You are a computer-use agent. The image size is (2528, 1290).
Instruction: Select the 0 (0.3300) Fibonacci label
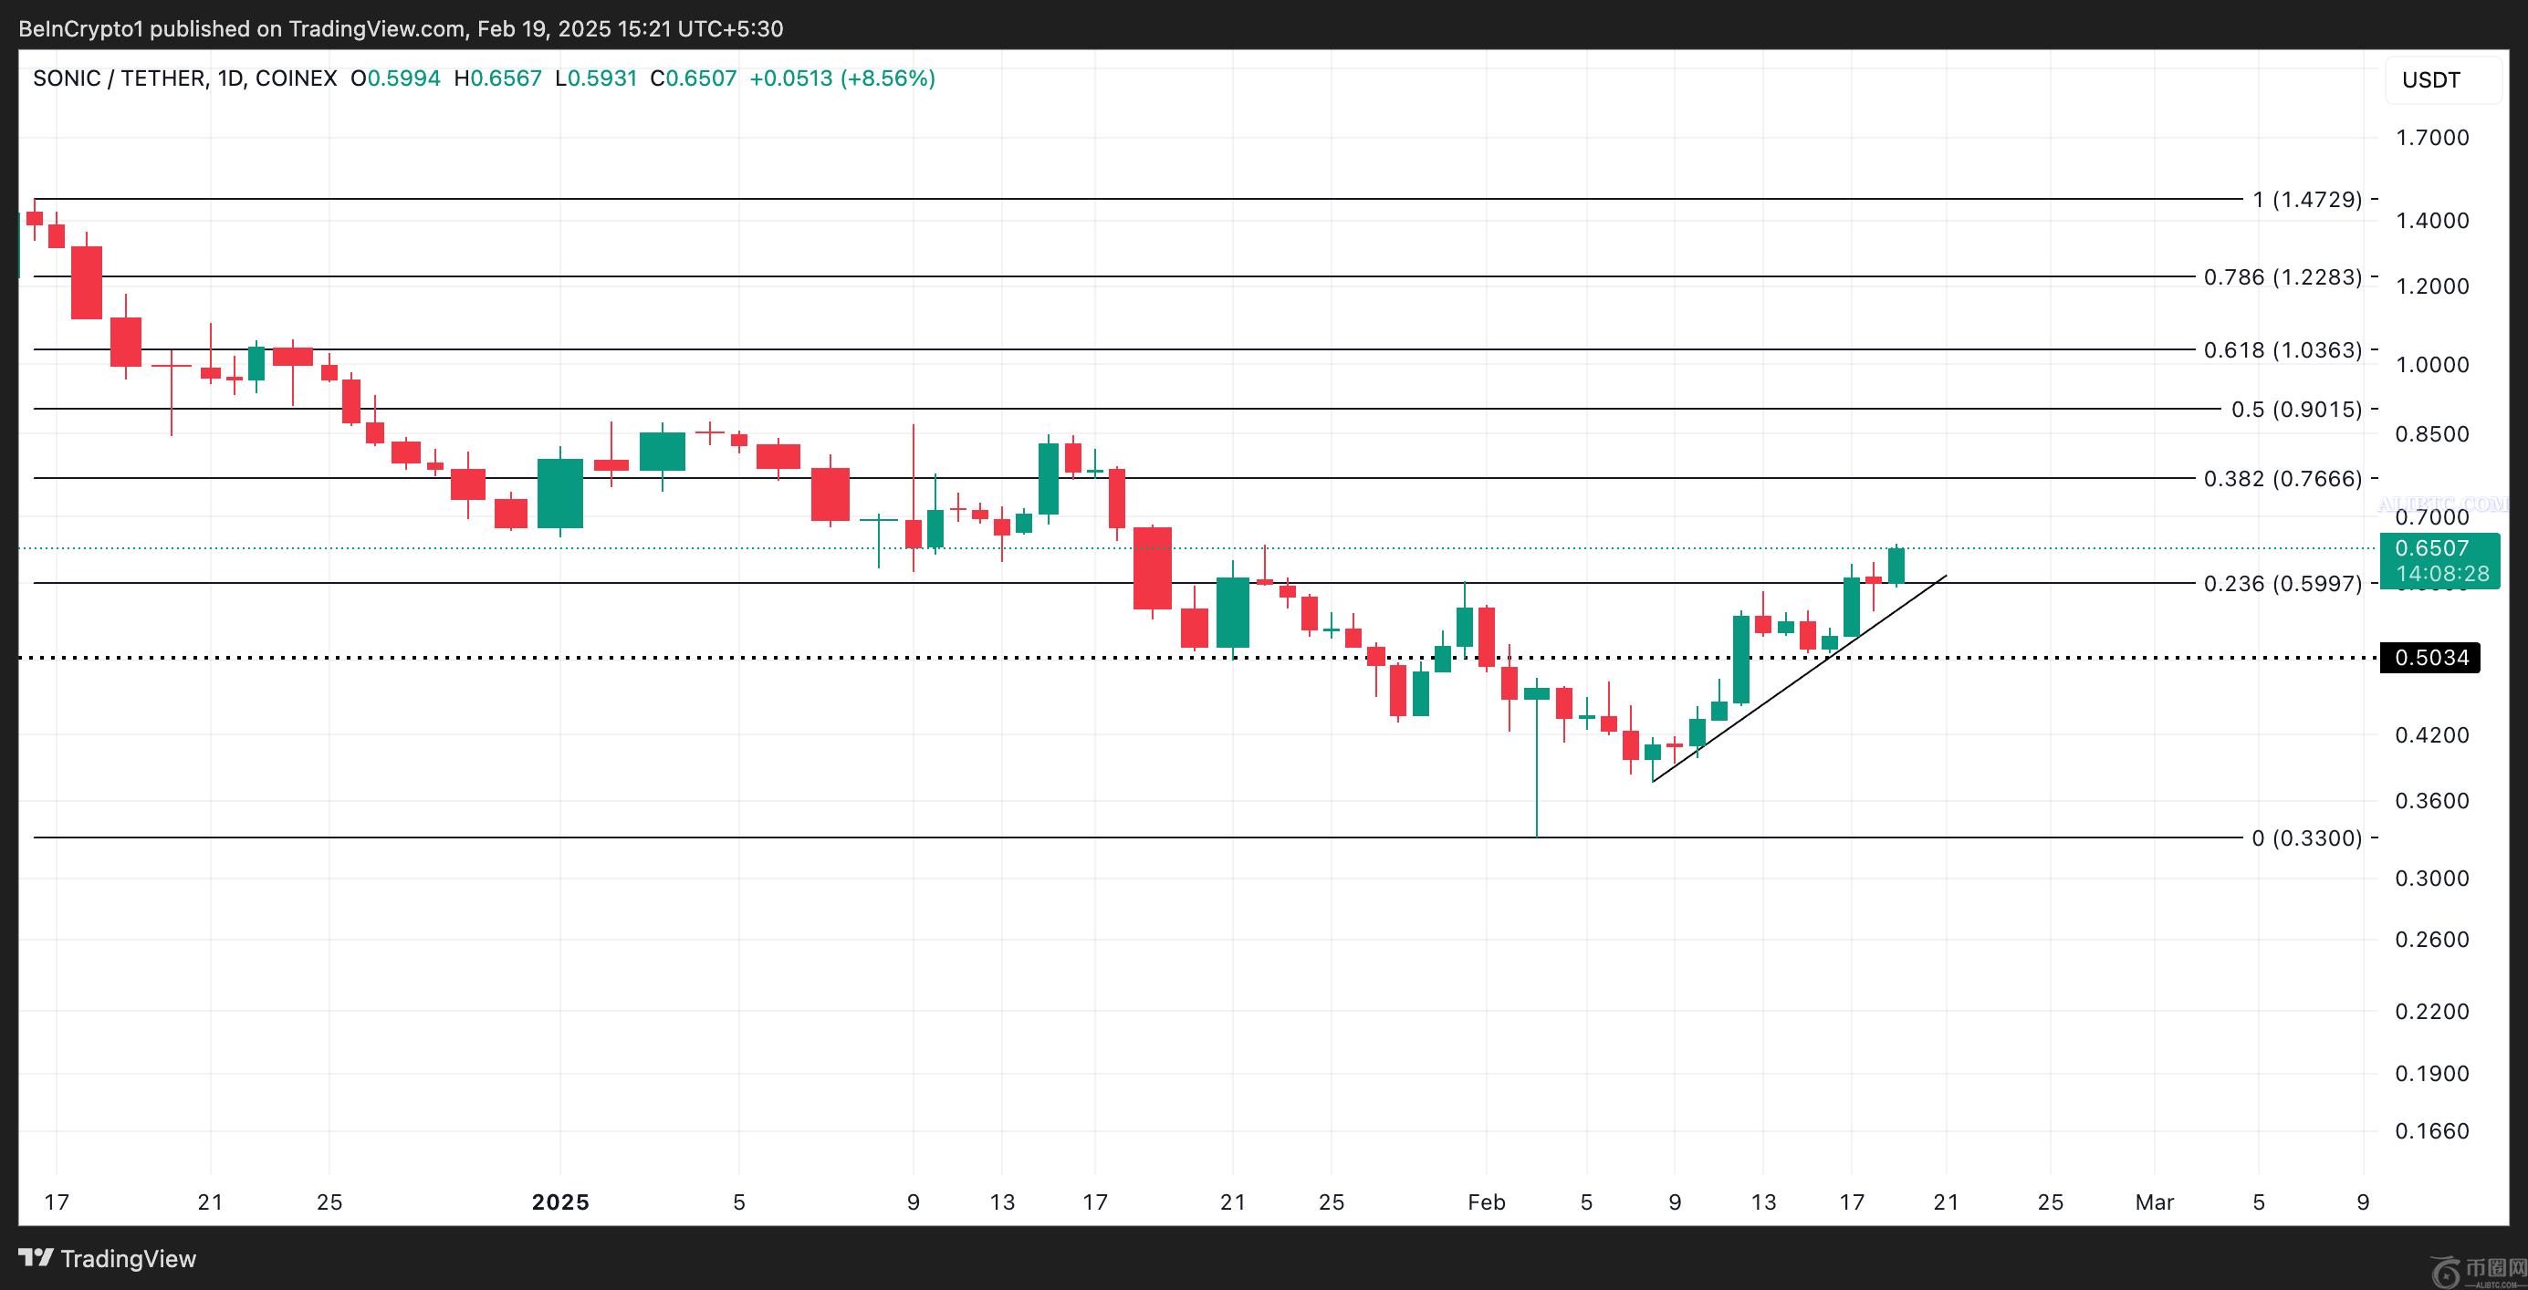(2306, 837)
